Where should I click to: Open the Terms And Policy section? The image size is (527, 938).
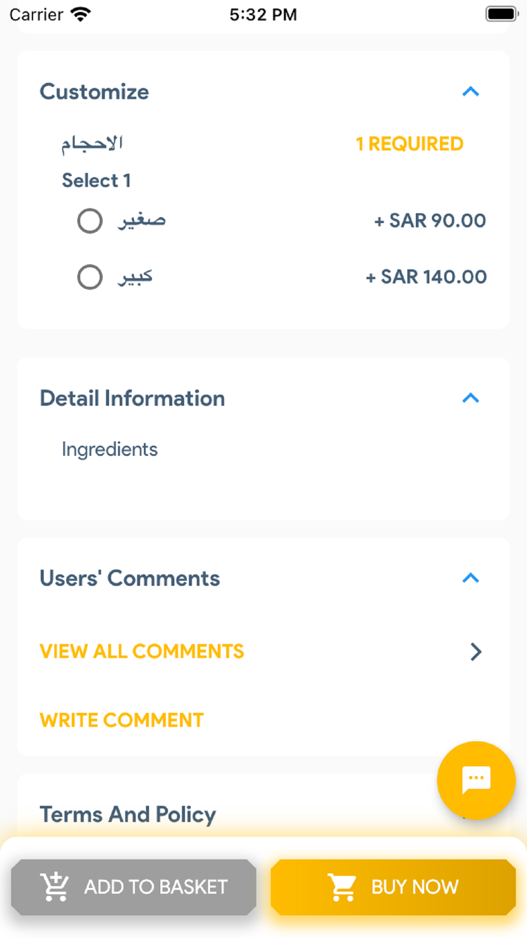pyautogui.click(x=128, y=815)
